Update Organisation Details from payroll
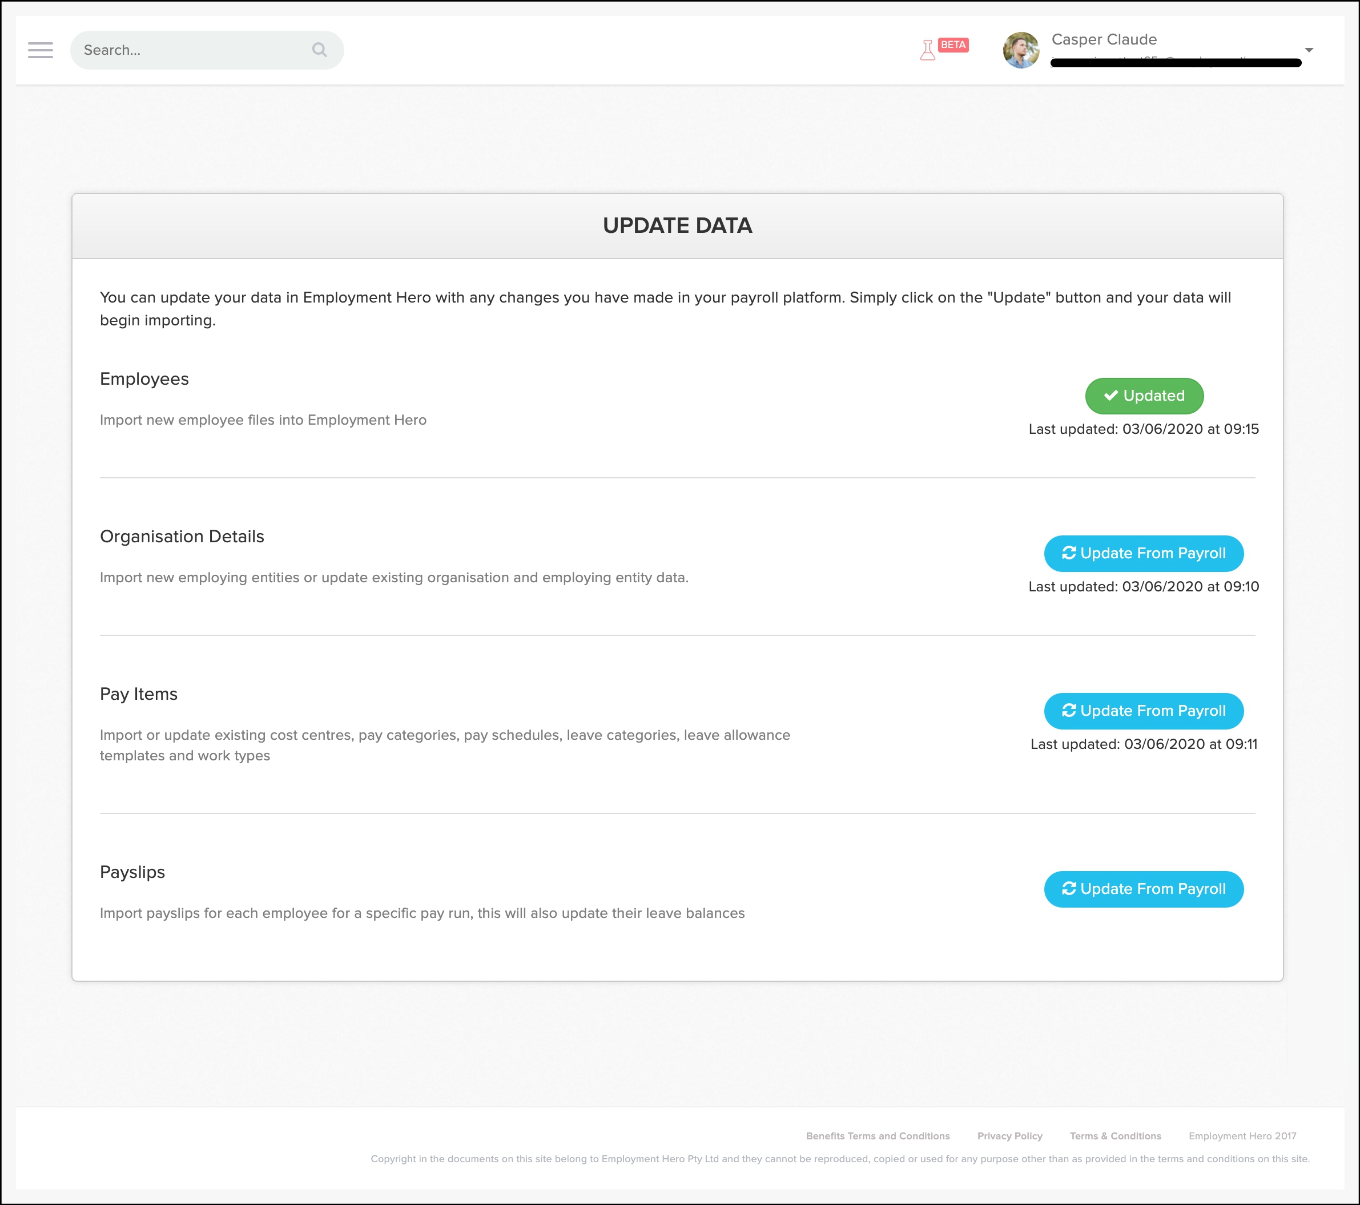The image size is (1360, 1205). coord(1144,554)
